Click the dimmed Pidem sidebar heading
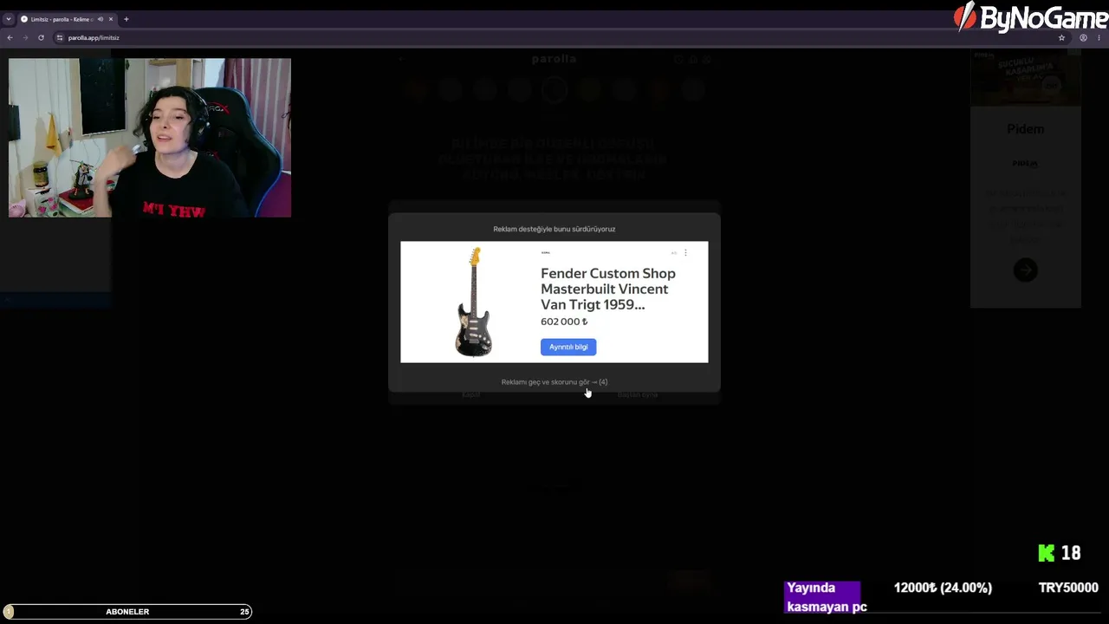The width and height of the screenshot is (1109, 624). [1025, 129]
